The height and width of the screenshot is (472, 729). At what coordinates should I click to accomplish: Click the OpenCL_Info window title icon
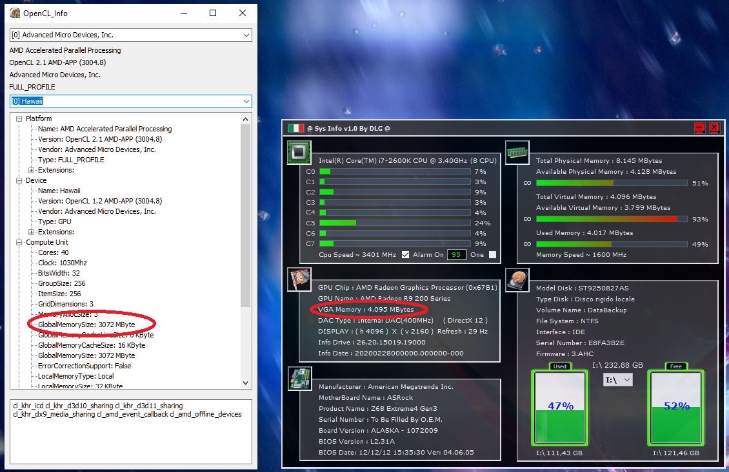pyautogui.click(x=15, y=13)
